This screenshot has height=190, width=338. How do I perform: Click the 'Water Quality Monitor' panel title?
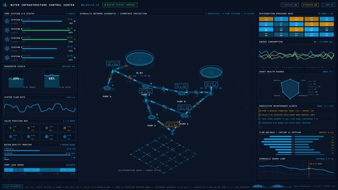pos(18,145)
